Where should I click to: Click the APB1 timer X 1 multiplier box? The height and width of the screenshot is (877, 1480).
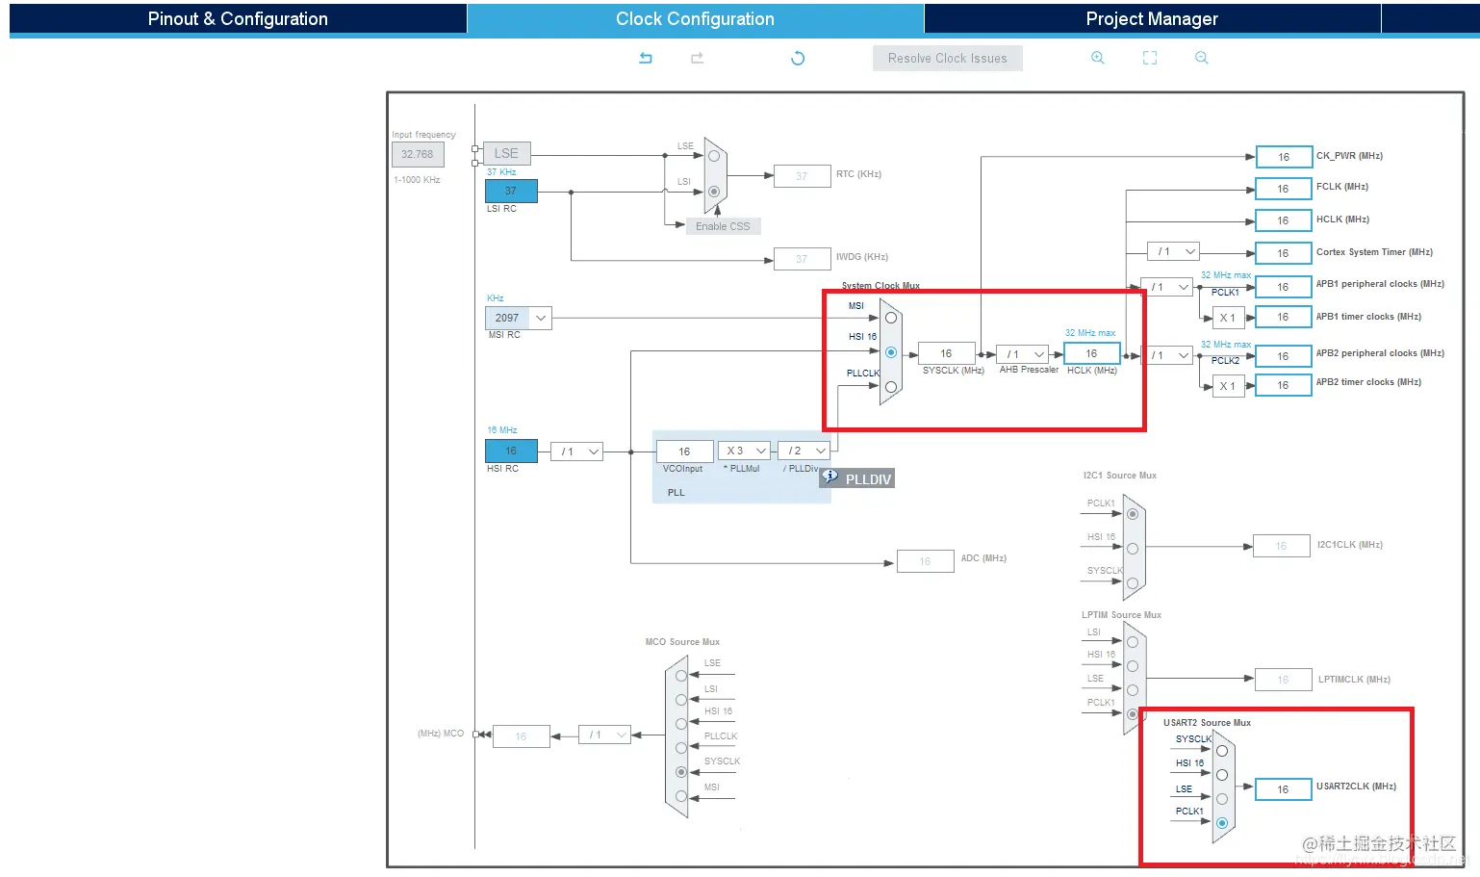pos(1228,318)
